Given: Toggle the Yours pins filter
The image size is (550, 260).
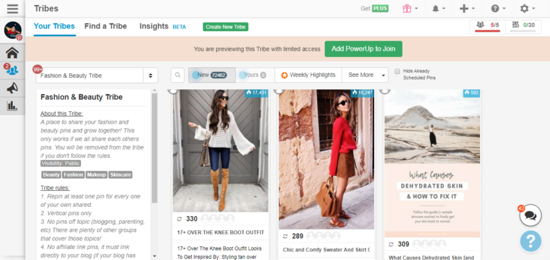Looking at the screenshot, I should coord(255,75).
